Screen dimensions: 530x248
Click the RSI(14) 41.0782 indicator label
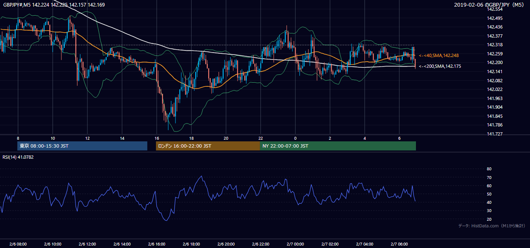(18, 157)
